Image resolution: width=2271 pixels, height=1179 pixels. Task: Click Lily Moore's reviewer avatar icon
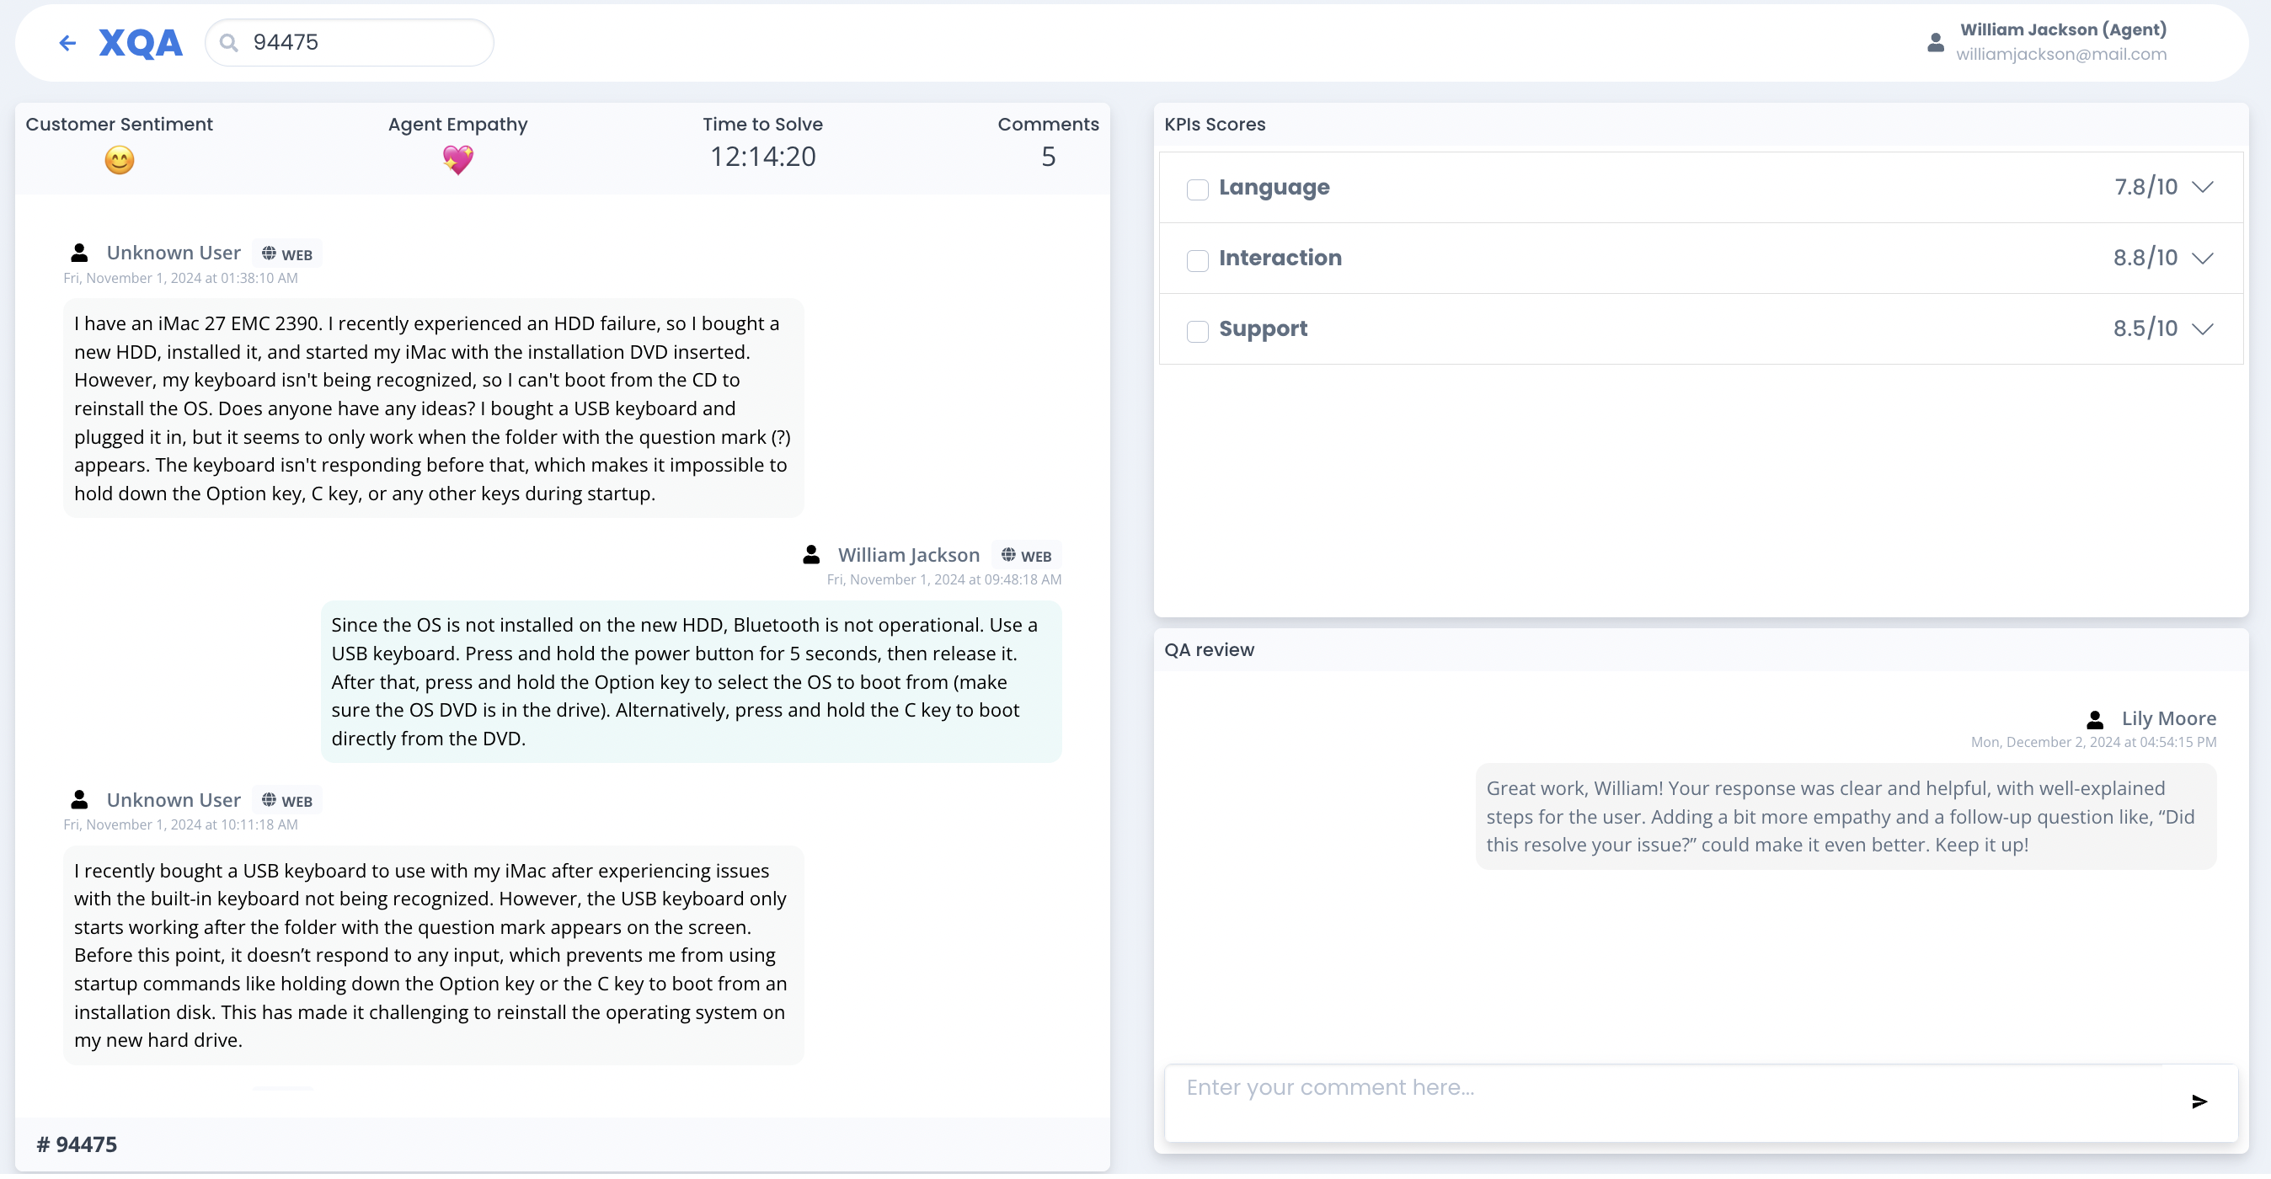pyautogui.click(x=2095, y=719)
